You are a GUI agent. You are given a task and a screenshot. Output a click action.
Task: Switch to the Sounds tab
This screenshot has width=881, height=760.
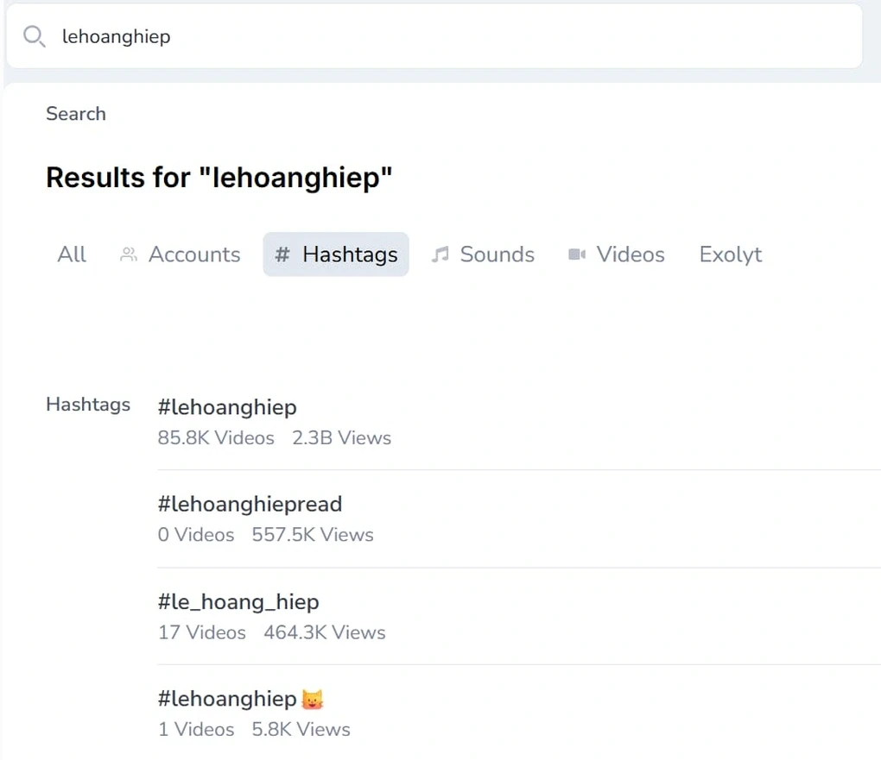point(483,254)
